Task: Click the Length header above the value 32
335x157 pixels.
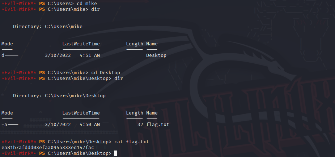Action: point(135,113)
